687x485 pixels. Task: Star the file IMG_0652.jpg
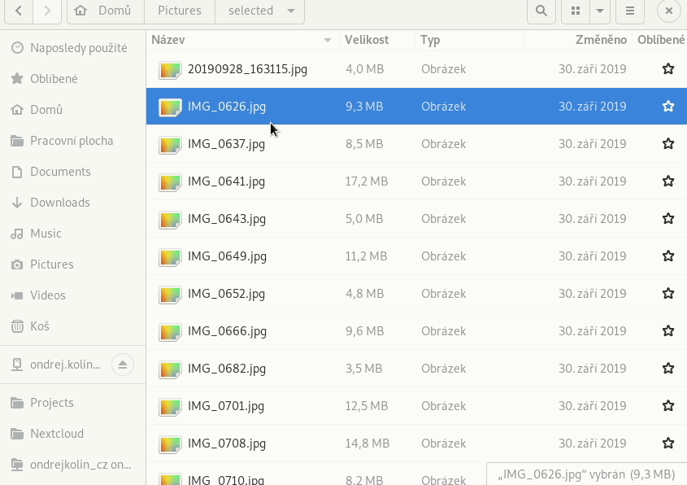tap(668, 294)
